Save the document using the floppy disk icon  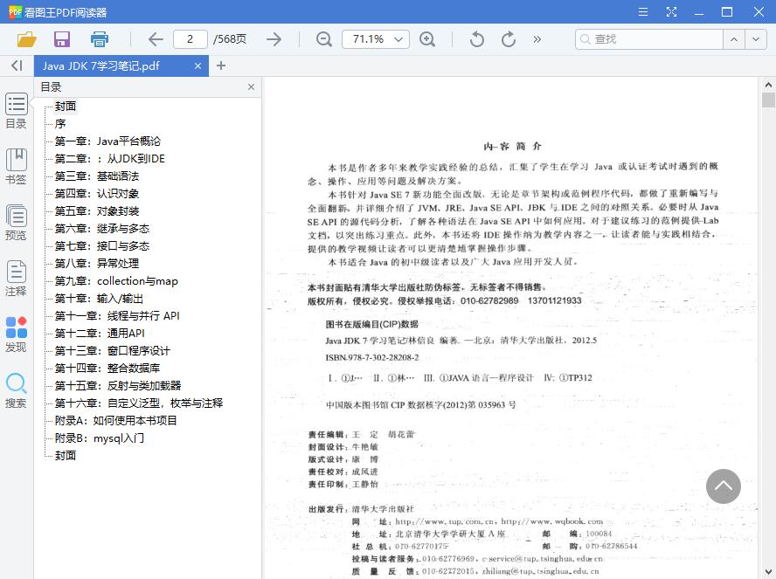click(x=62, y=39)
